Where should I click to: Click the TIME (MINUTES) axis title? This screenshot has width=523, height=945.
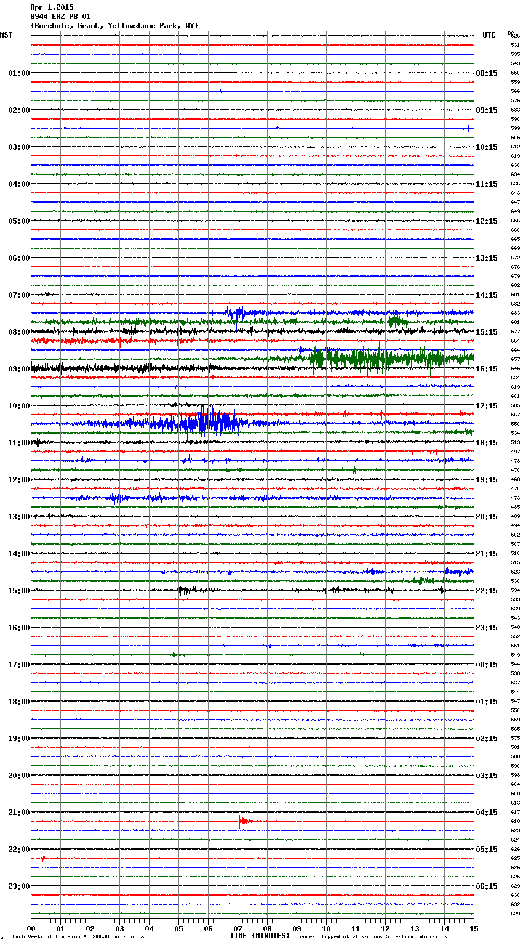pos(260,936)
